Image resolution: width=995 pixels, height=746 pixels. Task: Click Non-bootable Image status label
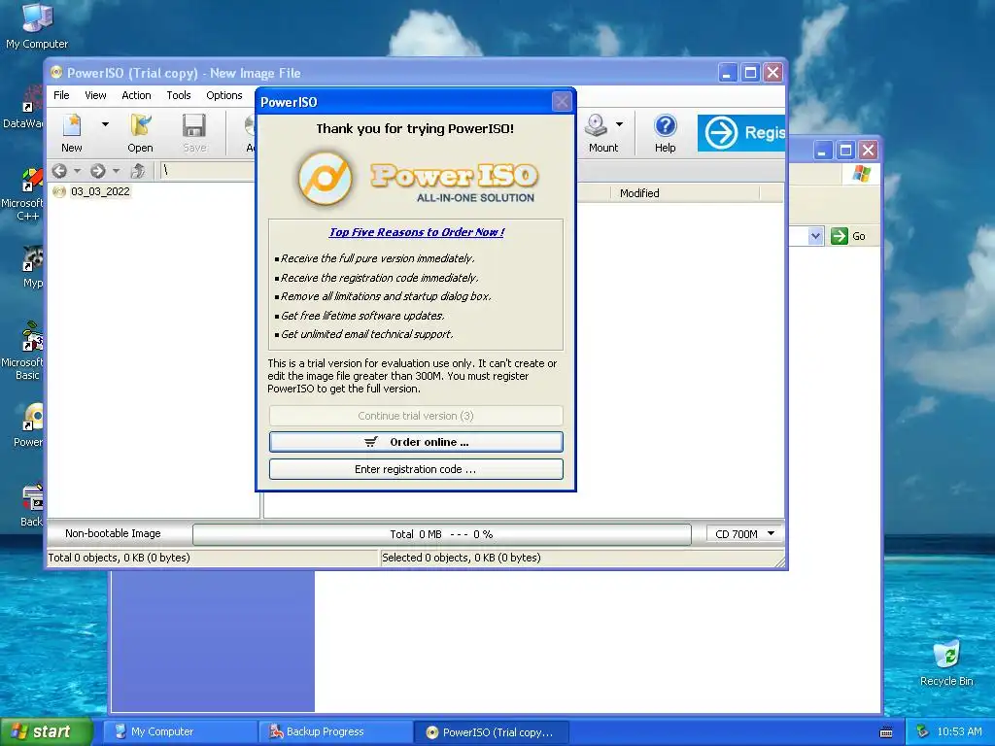pos(113,533)
